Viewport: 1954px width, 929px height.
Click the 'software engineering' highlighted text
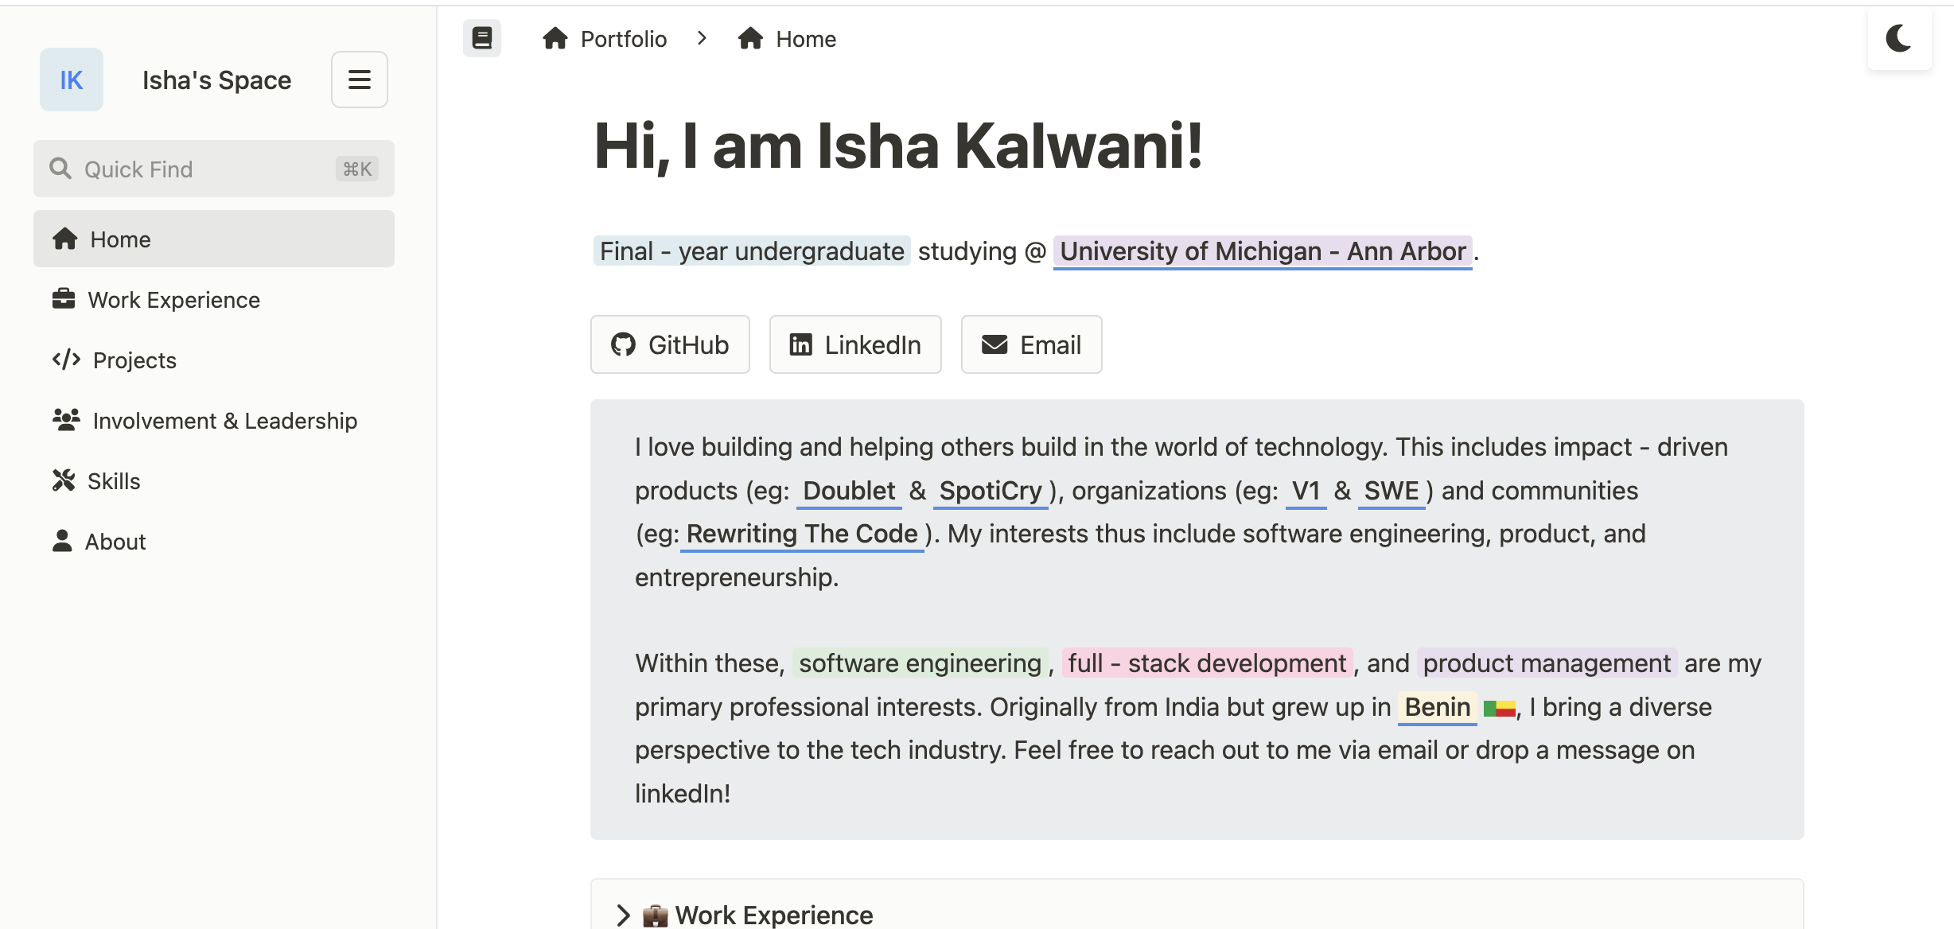[x=920, y=663]
